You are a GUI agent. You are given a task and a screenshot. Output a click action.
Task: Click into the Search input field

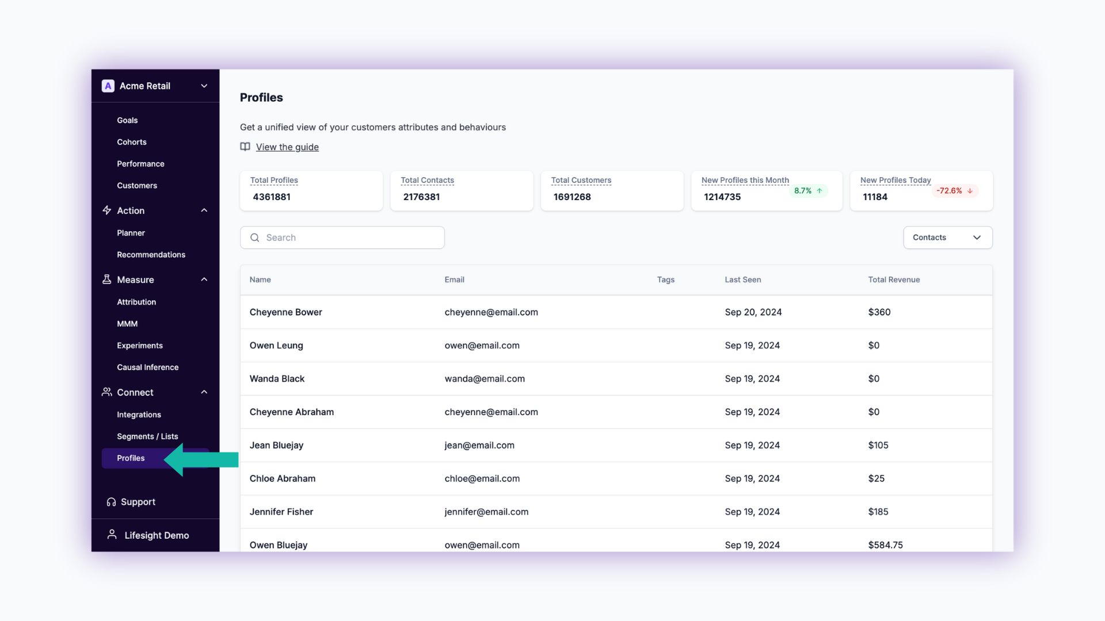click(x=351, y=237)
